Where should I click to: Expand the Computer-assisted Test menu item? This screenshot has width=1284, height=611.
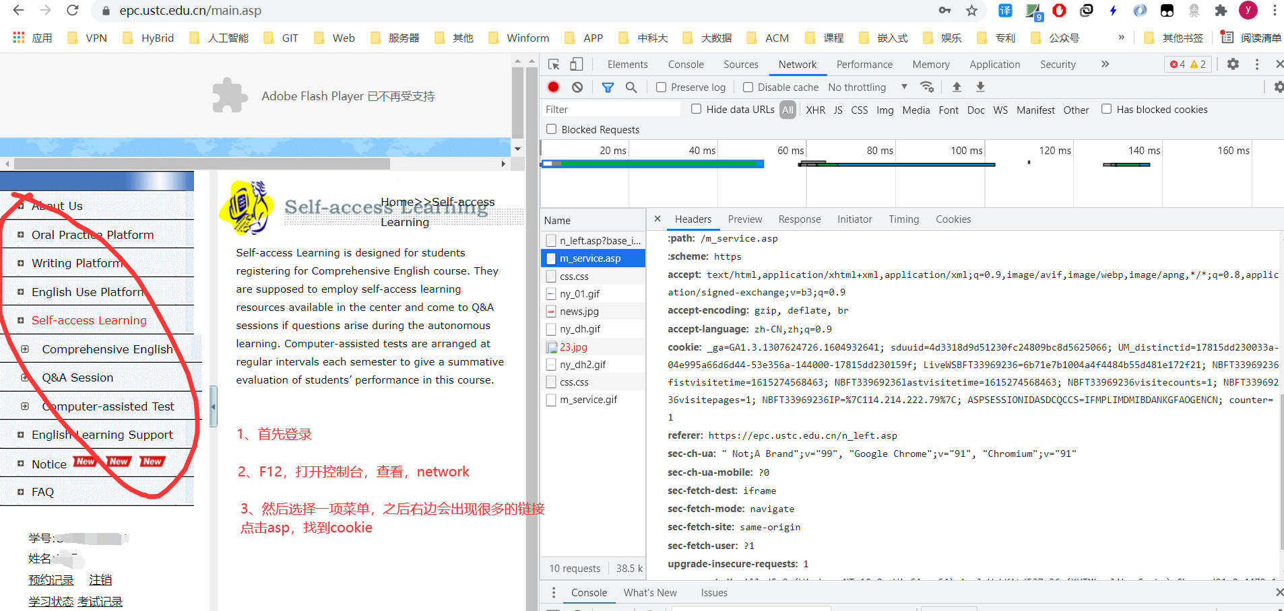tap(25, 406)
